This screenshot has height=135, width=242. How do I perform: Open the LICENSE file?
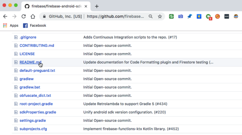27,54
